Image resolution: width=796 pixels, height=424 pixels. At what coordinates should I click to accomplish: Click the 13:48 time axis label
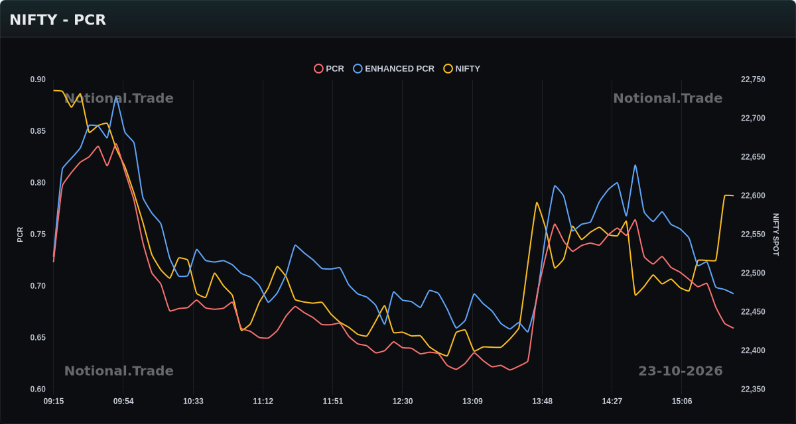[542, 401]
